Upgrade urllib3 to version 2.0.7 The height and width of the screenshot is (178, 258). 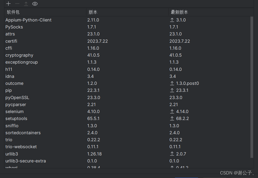(x=172, y=154)
